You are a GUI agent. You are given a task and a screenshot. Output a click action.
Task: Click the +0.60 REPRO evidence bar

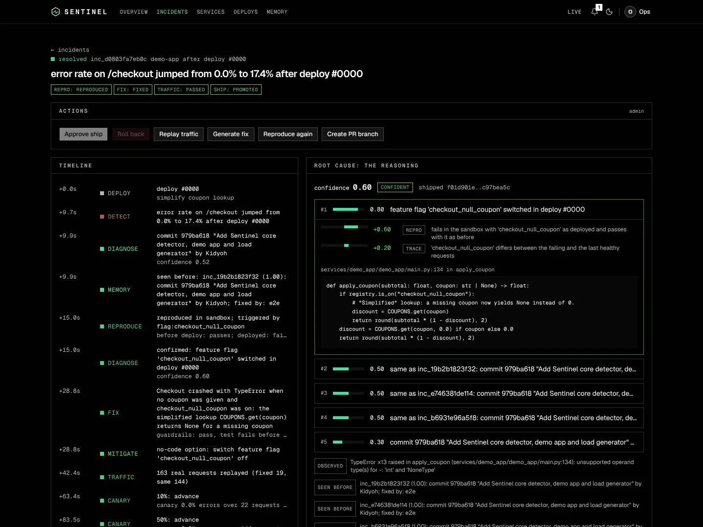click(344, 227)
